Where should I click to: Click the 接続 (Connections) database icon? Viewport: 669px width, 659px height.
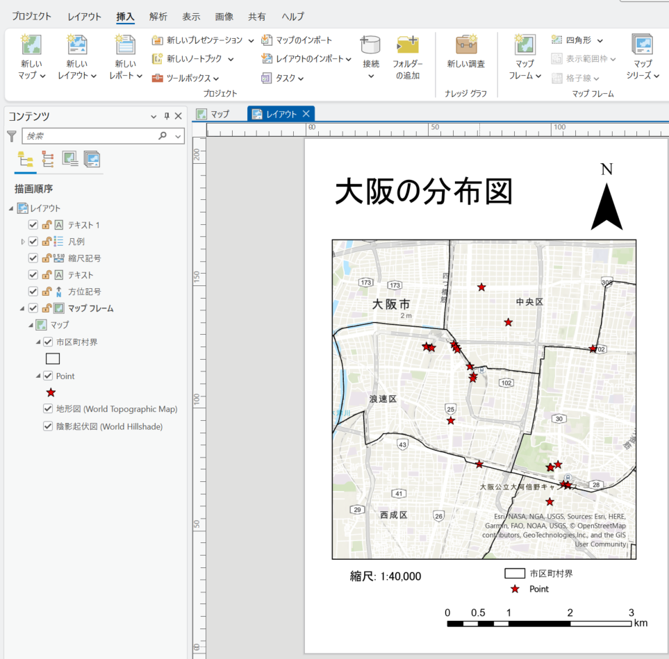click(370, 45)
